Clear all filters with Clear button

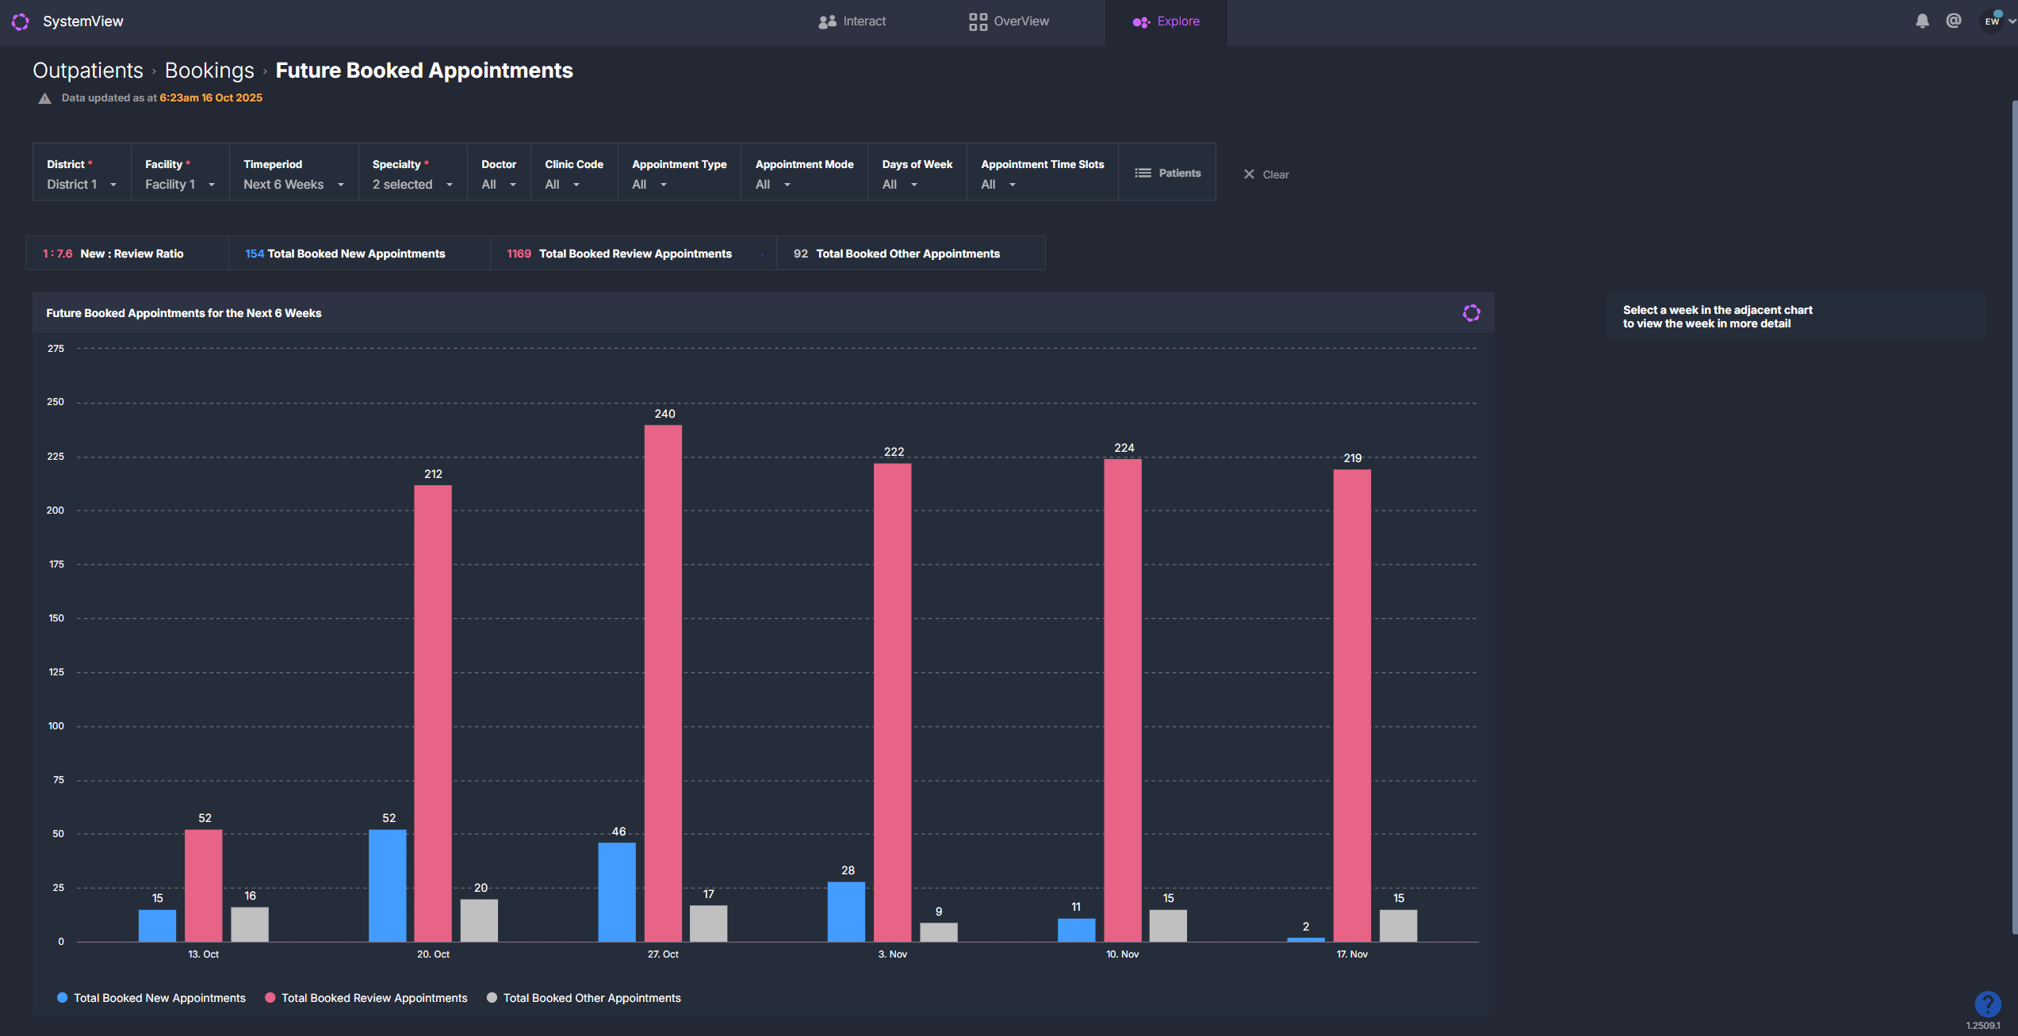1266,174
